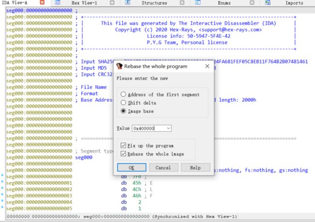Click the Hex View-1 tab icon
The height and width of the screenshot is (222, 315).
click(x=57, y=3)
